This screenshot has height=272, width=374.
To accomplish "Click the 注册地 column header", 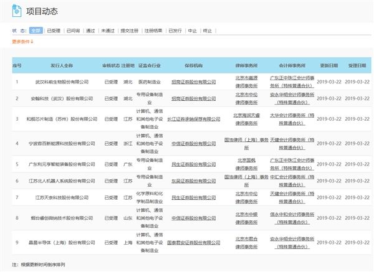I will click(x=128, y=65).
